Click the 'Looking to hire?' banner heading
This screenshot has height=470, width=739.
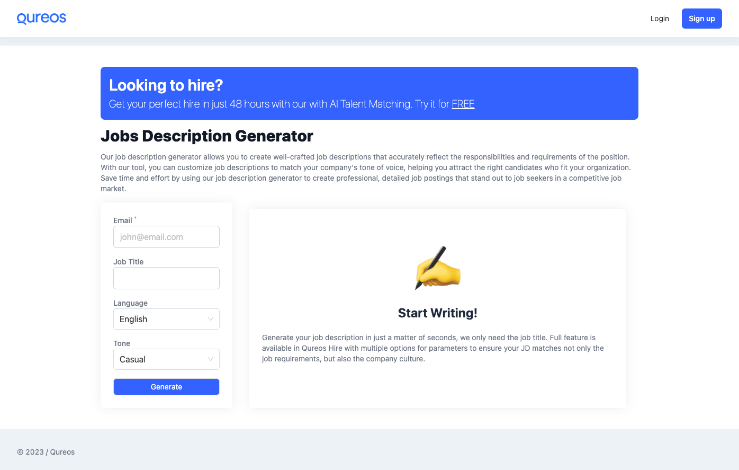click(166, 85)
